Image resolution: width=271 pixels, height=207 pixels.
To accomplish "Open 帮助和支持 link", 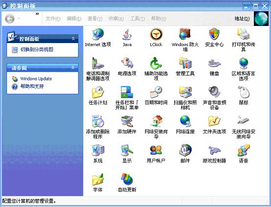I will [32, 86].
